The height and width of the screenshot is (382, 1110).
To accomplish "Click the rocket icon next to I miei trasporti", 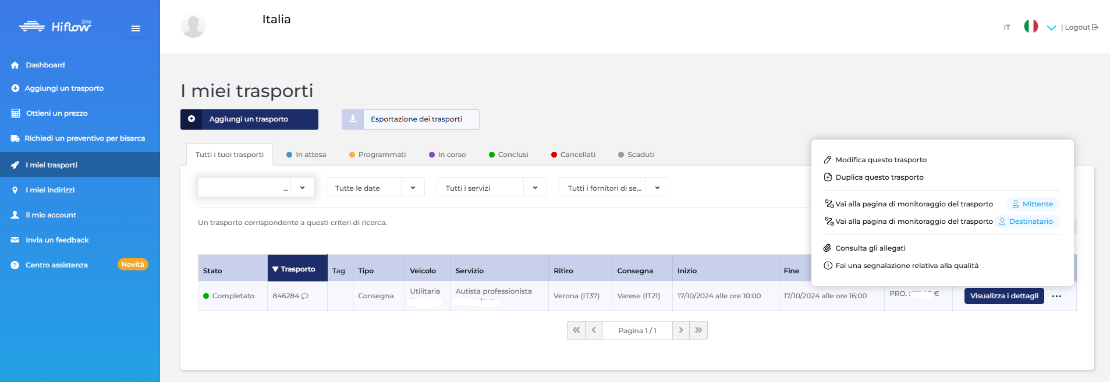I will tap(15, 165).
